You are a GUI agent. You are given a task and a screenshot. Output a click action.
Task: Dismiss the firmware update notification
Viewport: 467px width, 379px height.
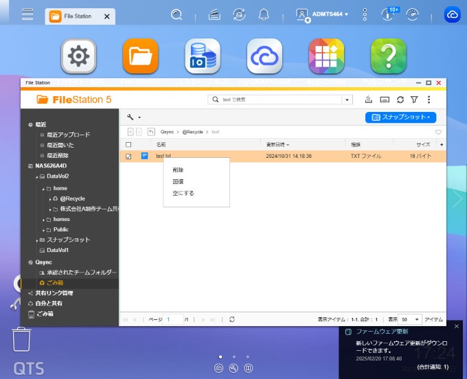point(457,327)
